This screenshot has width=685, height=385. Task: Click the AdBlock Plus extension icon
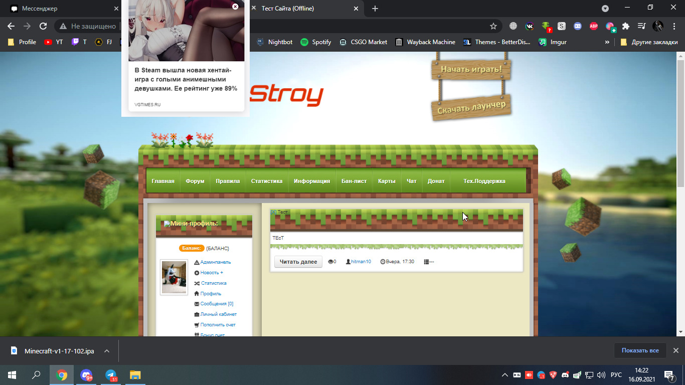click(x=593, y=26)
